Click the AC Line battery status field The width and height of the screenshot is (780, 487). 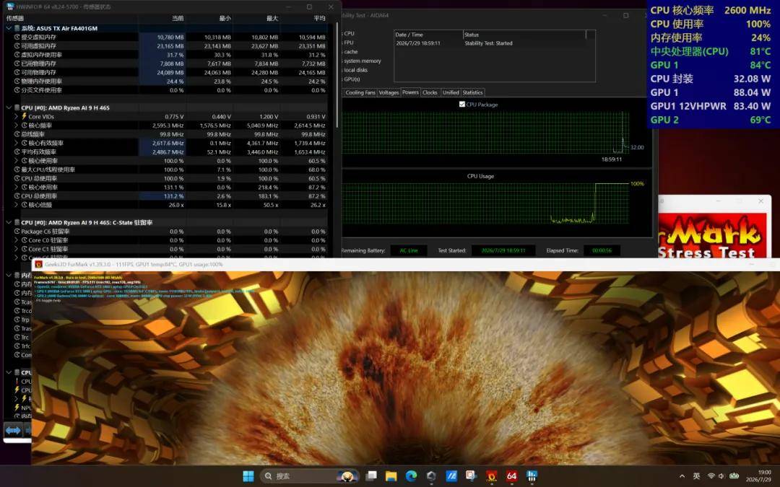(x=409, y=250)
